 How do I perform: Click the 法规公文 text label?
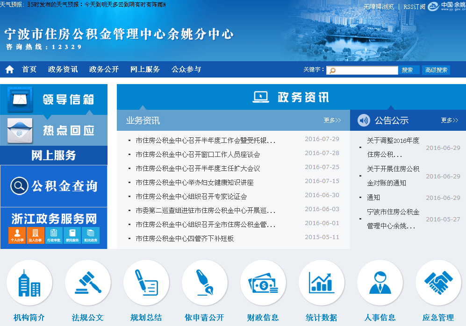pos(88,318)
